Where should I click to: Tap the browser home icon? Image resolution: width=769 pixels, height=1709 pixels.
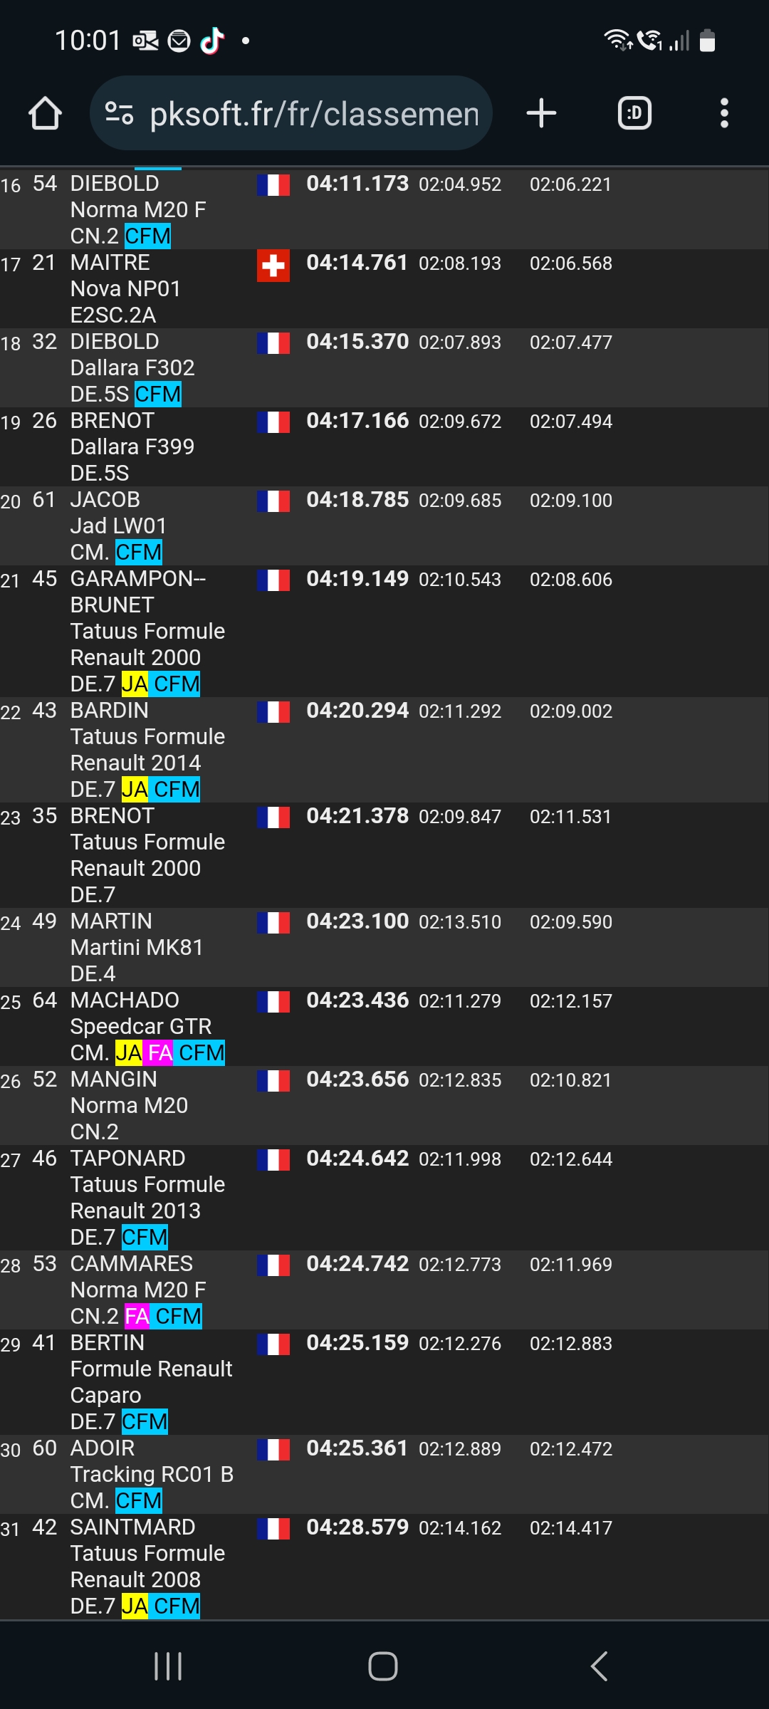coord(45,113)
